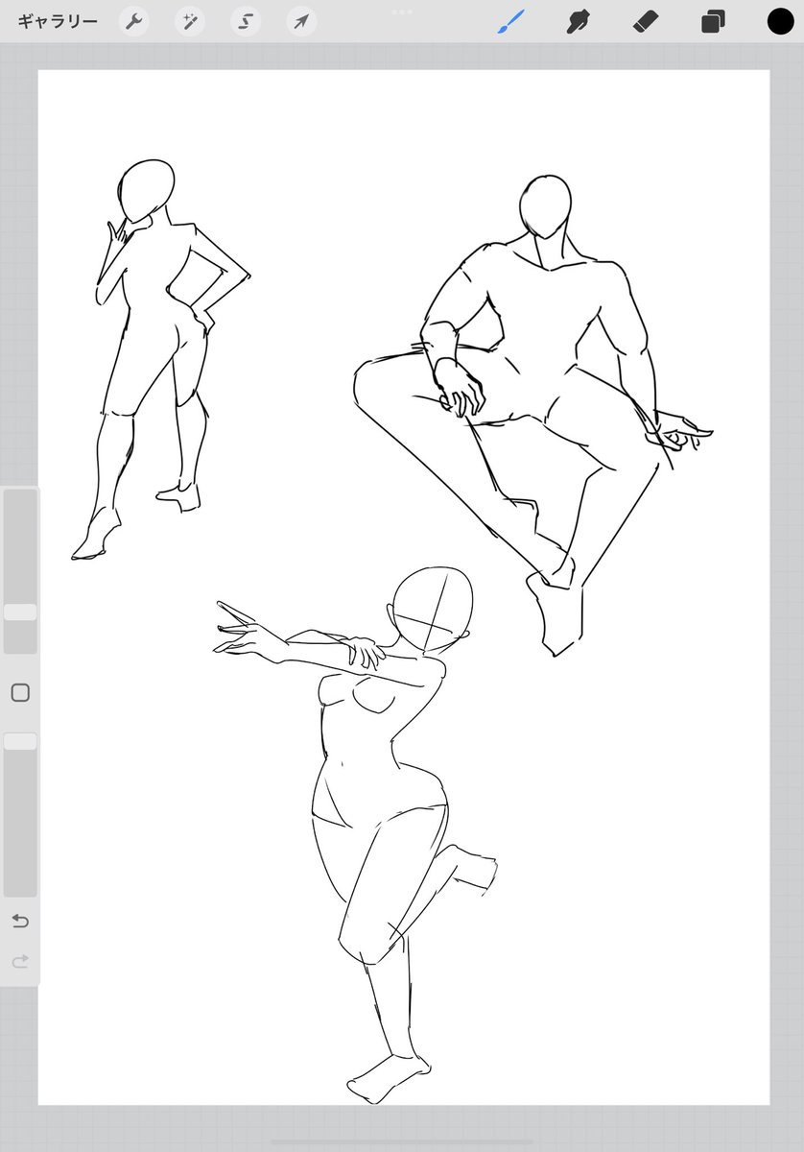Select the Selection S tool
Screen dimensions: 804x1152
(246, 21)
